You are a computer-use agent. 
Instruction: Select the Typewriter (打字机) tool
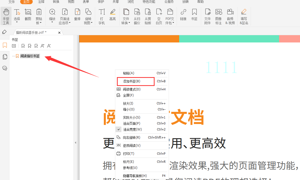101,16
